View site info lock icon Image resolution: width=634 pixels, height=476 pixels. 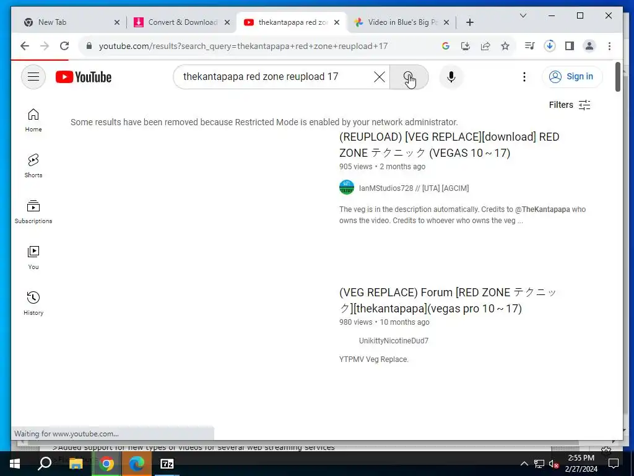(x=89, y=46)
